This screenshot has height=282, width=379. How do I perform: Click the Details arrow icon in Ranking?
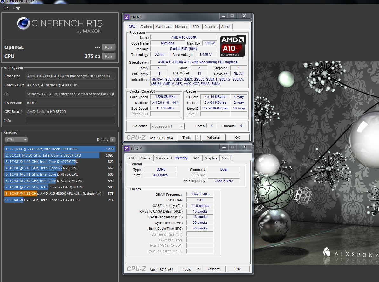113,140
